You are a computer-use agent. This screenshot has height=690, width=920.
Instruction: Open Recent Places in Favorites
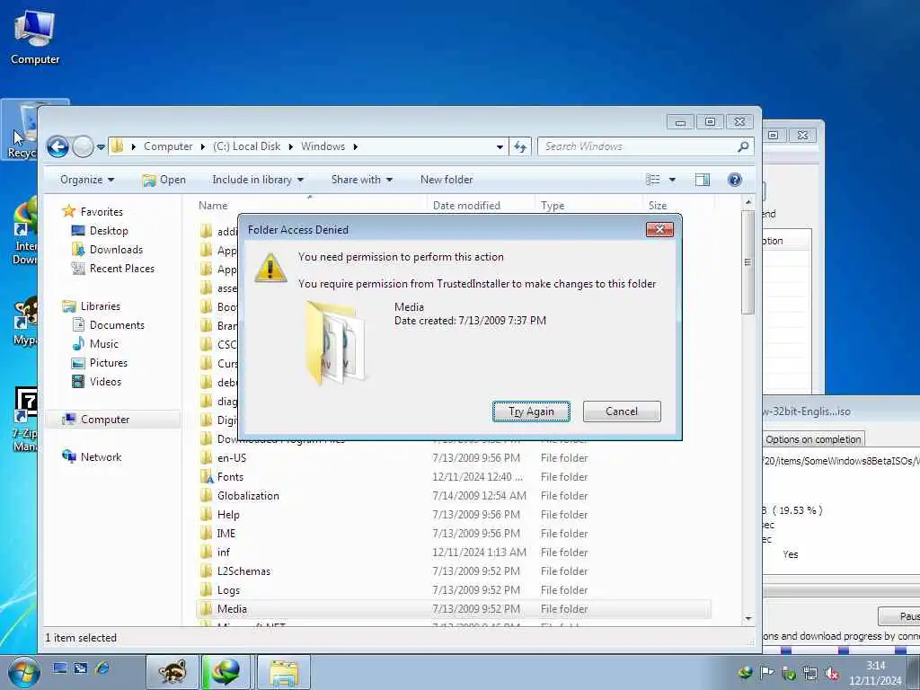click(122, 268)
